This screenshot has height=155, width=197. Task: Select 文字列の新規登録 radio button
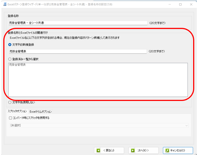coord(10,44)
